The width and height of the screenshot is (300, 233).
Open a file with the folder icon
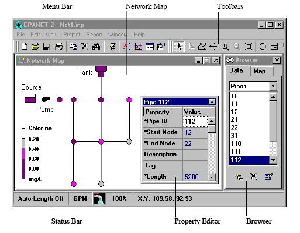(x=35, y=47)
